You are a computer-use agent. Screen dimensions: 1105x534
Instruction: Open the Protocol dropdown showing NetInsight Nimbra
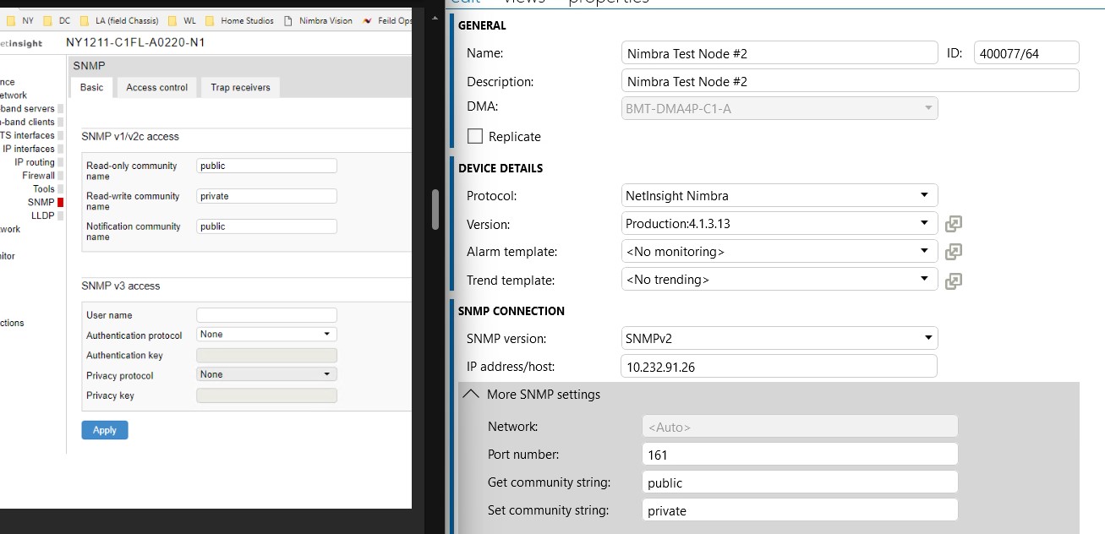pos(780,195)
